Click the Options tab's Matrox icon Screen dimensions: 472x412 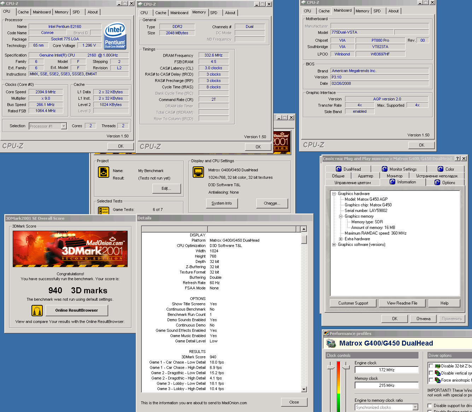click(x=437, y=183)
